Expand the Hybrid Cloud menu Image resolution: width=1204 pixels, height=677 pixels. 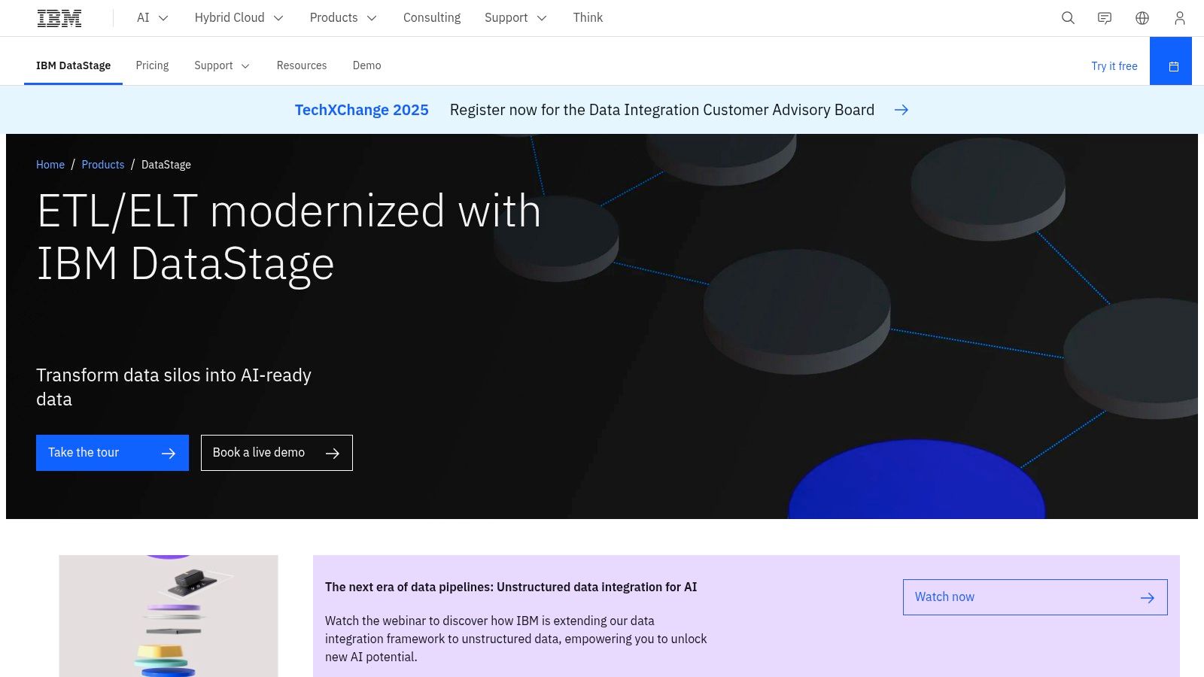pos(239,18)
